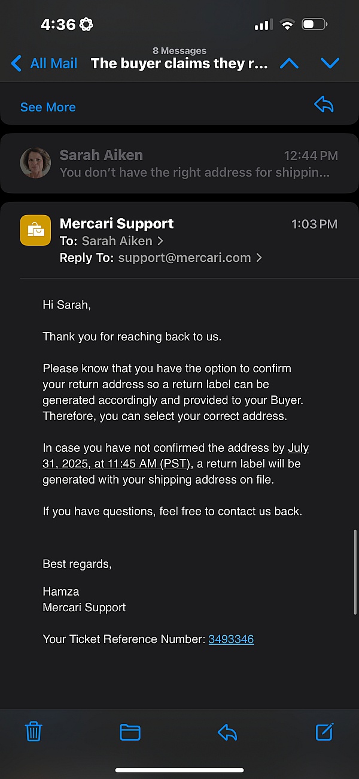Screen dimensions: 359x779
Task: Go to previous message with up arrow
Action: pyautogui.click(x=289, y=63)
